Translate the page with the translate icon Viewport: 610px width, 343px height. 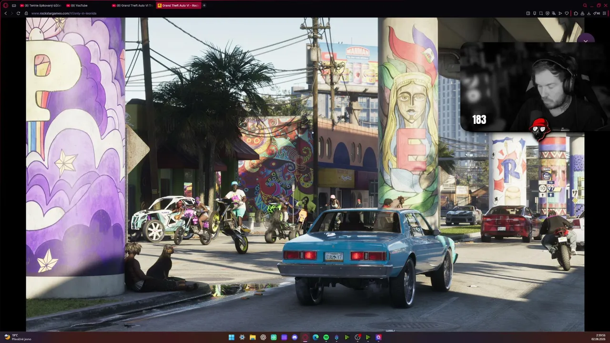click(554, 13)
